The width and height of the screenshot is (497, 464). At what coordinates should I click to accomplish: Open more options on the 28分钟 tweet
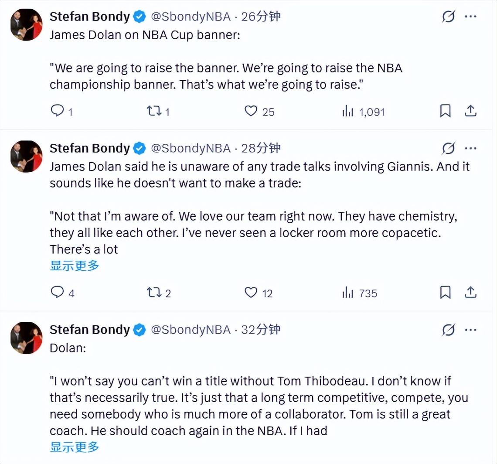tap(471, 149)
